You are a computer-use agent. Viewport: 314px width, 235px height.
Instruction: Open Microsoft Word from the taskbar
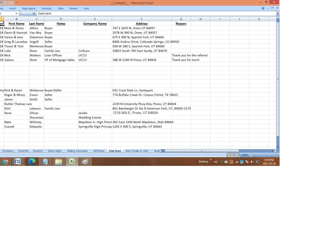point(18,161)
